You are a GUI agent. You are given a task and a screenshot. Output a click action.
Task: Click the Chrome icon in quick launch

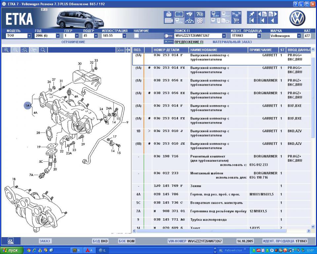tap(28, 250)
